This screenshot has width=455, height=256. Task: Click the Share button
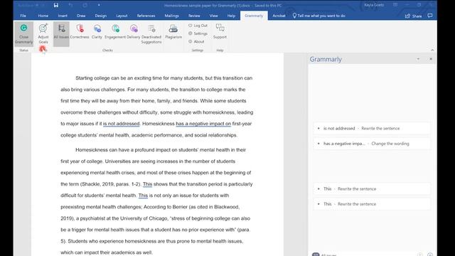coord(413,16)
